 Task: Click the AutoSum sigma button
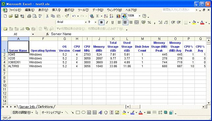(x=97, y=16)
